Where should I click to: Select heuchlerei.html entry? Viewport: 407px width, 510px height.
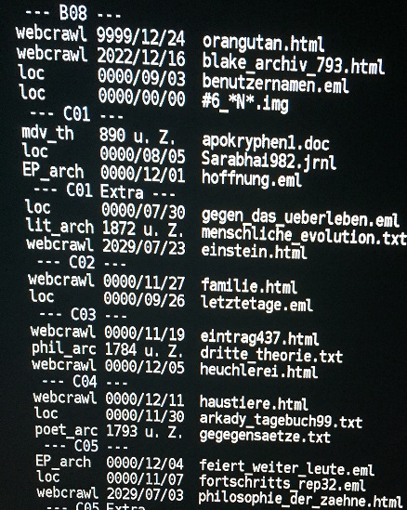pyautogui.click(x=258, y=371)
